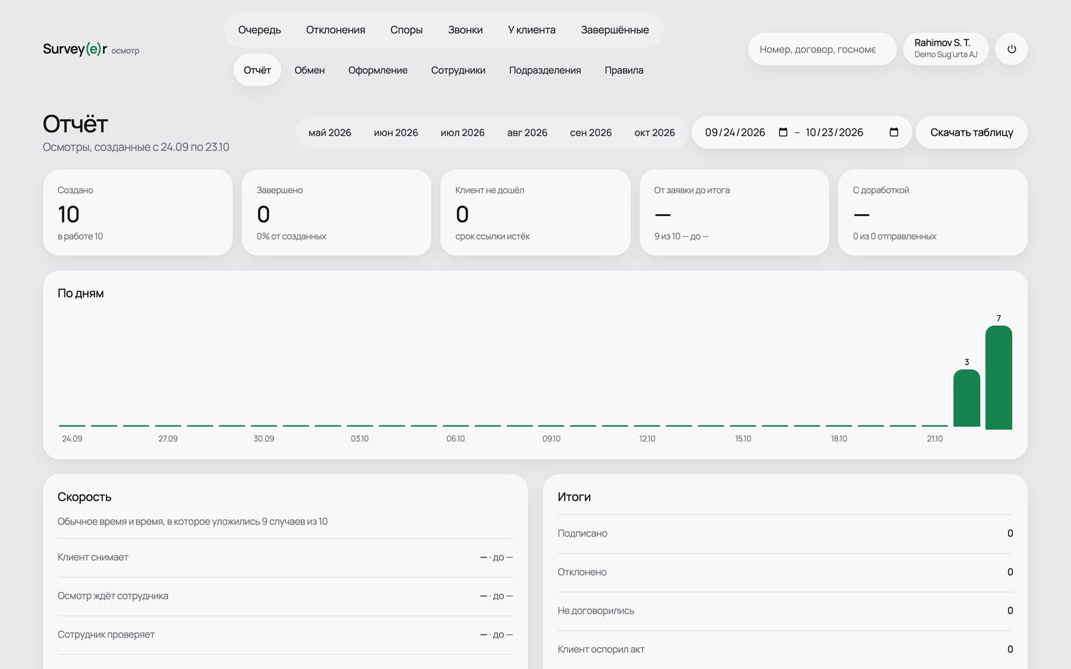Open end date calendar picker icon
The height and width of the screenshot is (669, 1071).
click(x=894, y=132)
